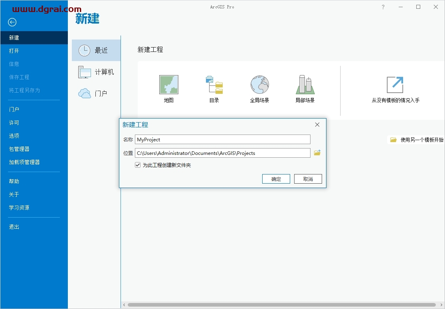Click the 目录 label text

pyautogui.click(x=214, y=100)
